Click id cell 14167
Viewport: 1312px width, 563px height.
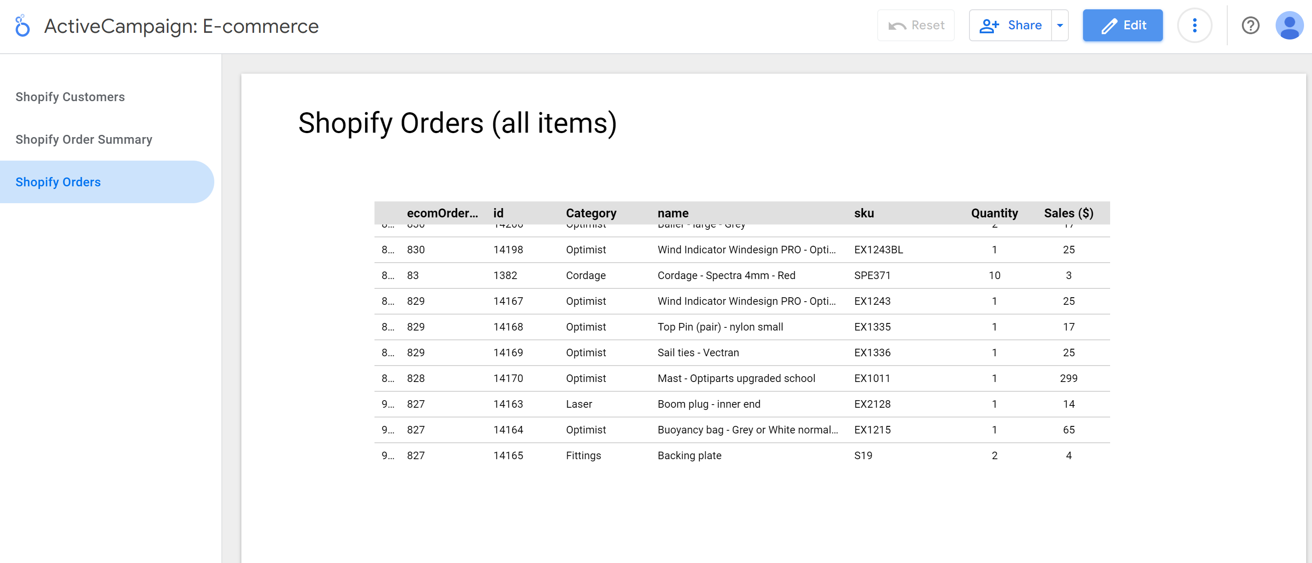508,301
